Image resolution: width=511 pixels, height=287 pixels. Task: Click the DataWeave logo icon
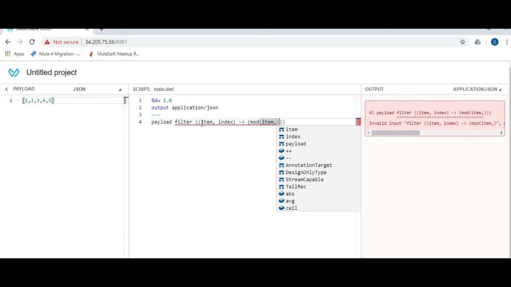coord(14,73)
